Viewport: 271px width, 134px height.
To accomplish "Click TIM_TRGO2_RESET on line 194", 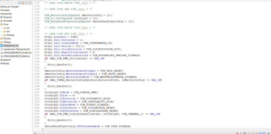I will tap(114, 74).
